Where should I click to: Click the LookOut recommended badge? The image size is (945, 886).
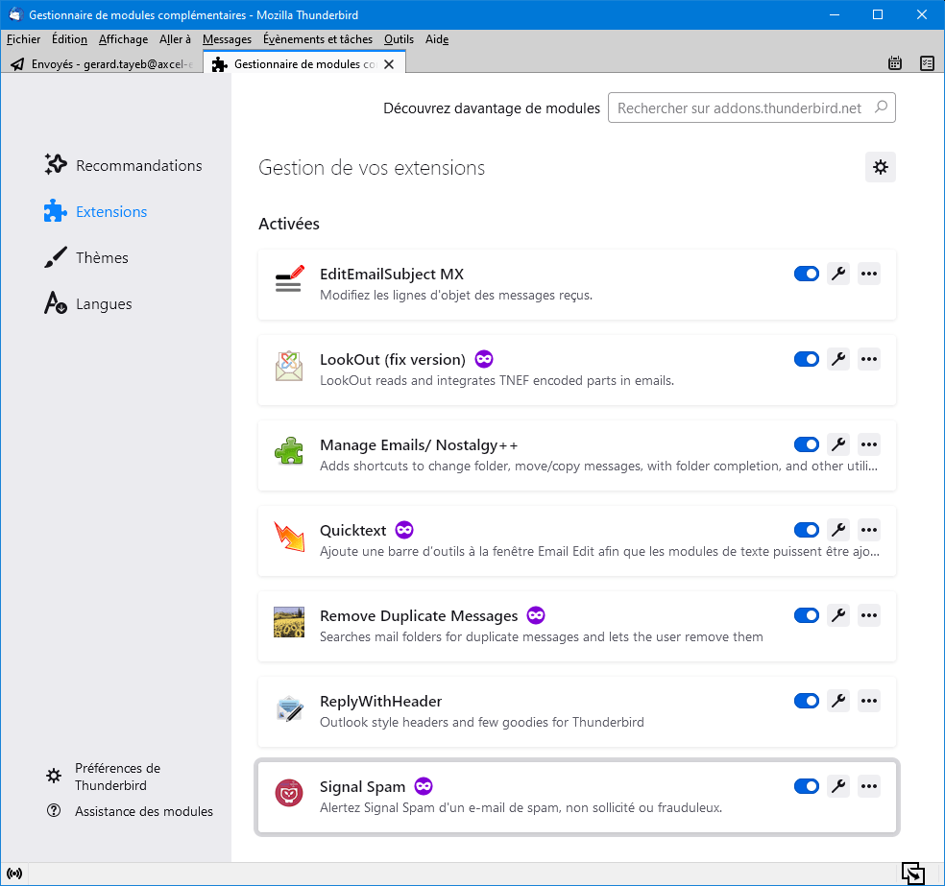(x=484, y=360)
